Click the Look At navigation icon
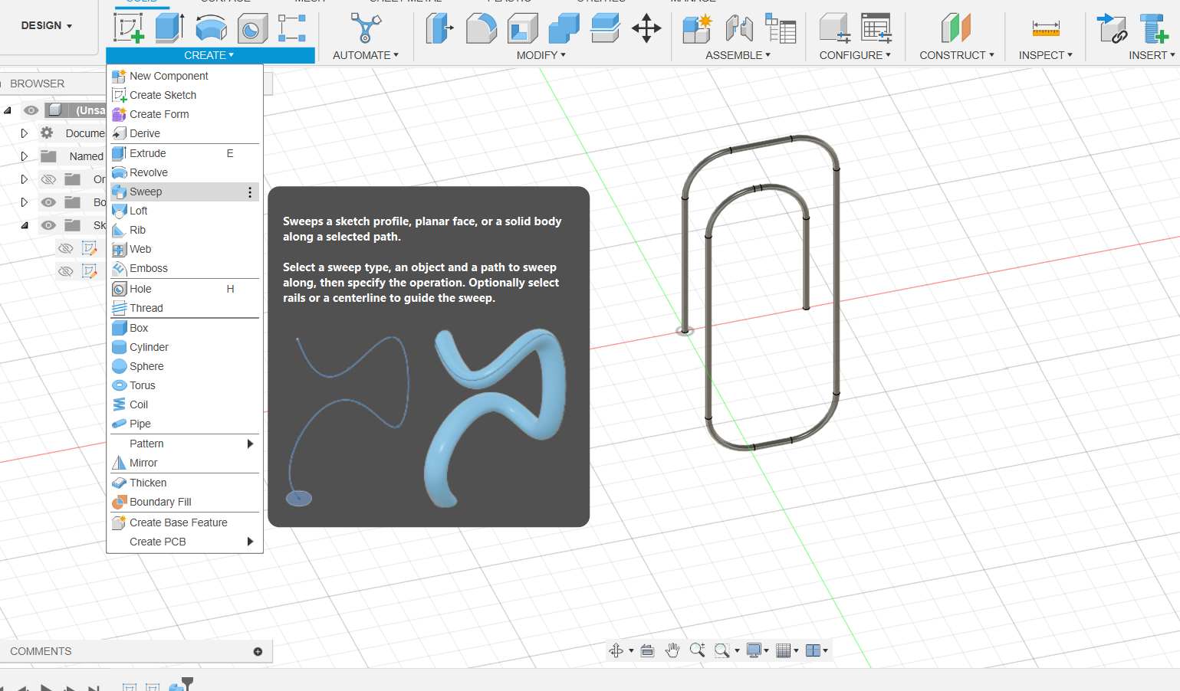The width and height of the screenshot is (1180, 691). 647,650
